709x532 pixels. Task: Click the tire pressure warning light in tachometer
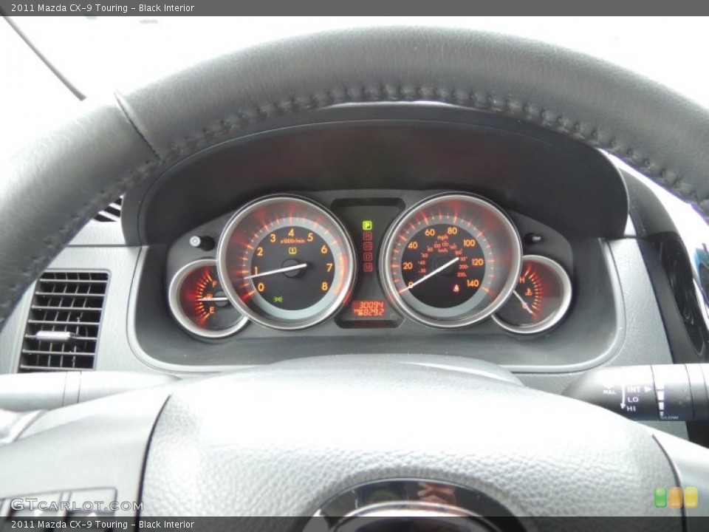click(292, 250)
